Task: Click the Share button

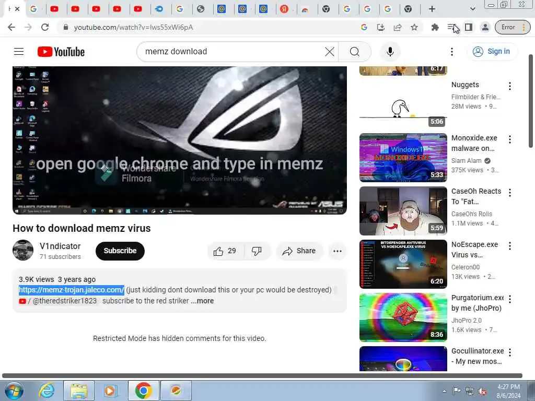Action: click(299, 251)
